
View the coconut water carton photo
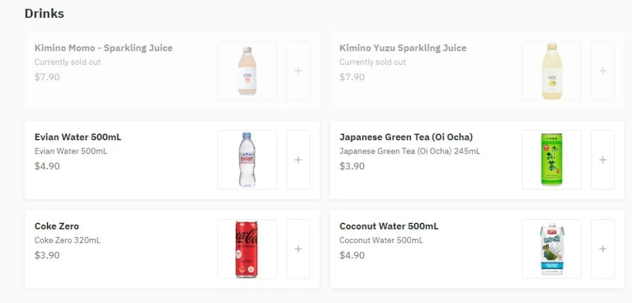coord(551,249)
